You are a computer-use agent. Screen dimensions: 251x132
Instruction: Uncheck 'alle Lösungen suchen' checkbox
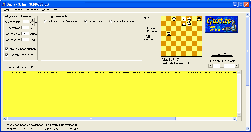click(7, 49)
